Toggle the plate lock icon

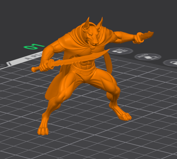pos(171,63)
